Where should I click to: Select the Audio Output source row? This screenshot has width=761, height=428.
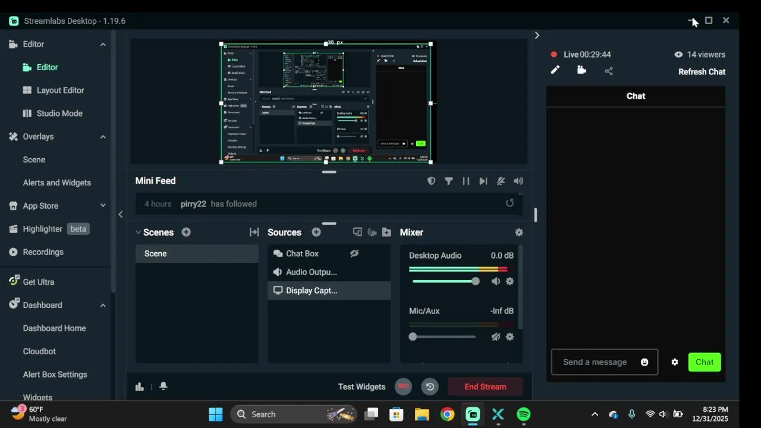pos(329,272)
